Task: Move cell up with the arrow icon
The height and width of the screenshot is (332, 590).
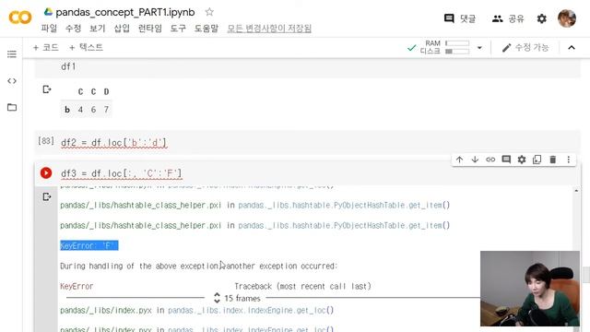Action: [x=459, y=160]
